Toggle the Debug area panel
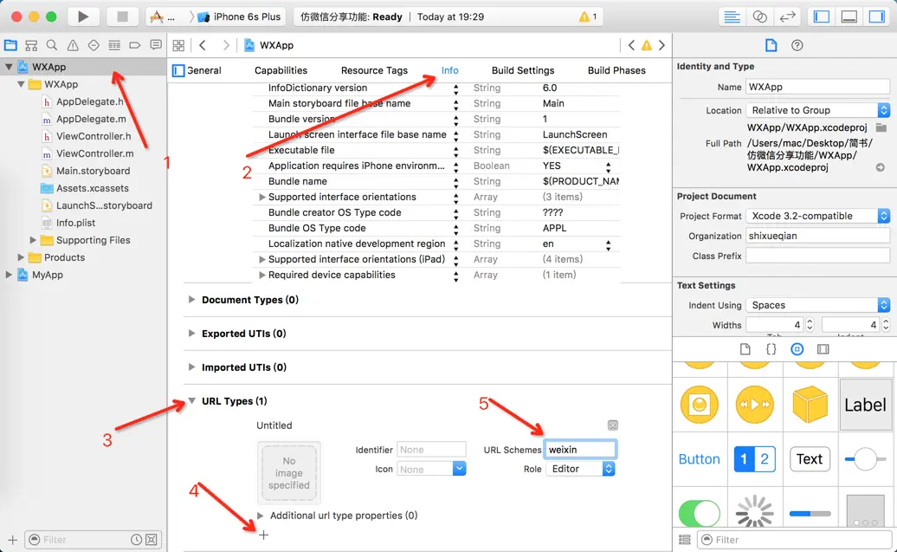This screenshot has height=552, width=897. coord(849,16)
